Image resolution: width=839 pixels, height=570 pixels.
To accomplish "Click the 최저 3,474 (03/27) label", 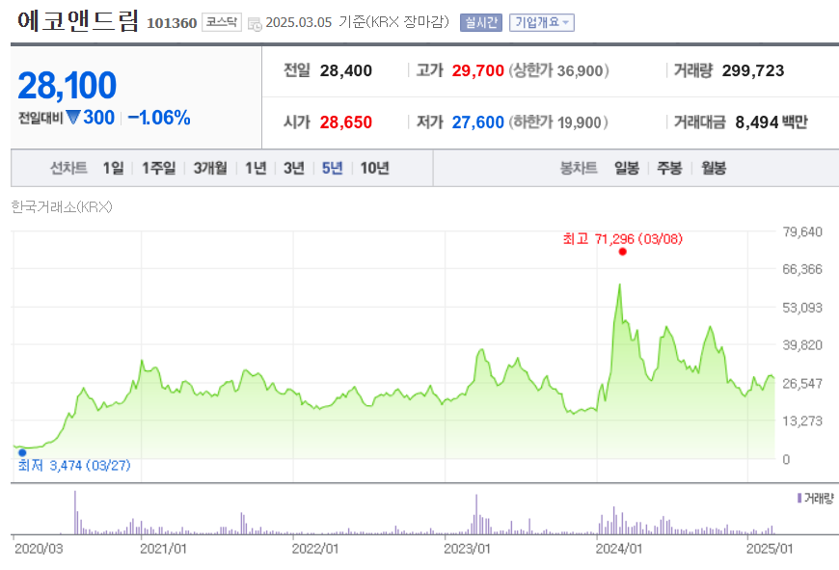I will (x=74, y=466).
